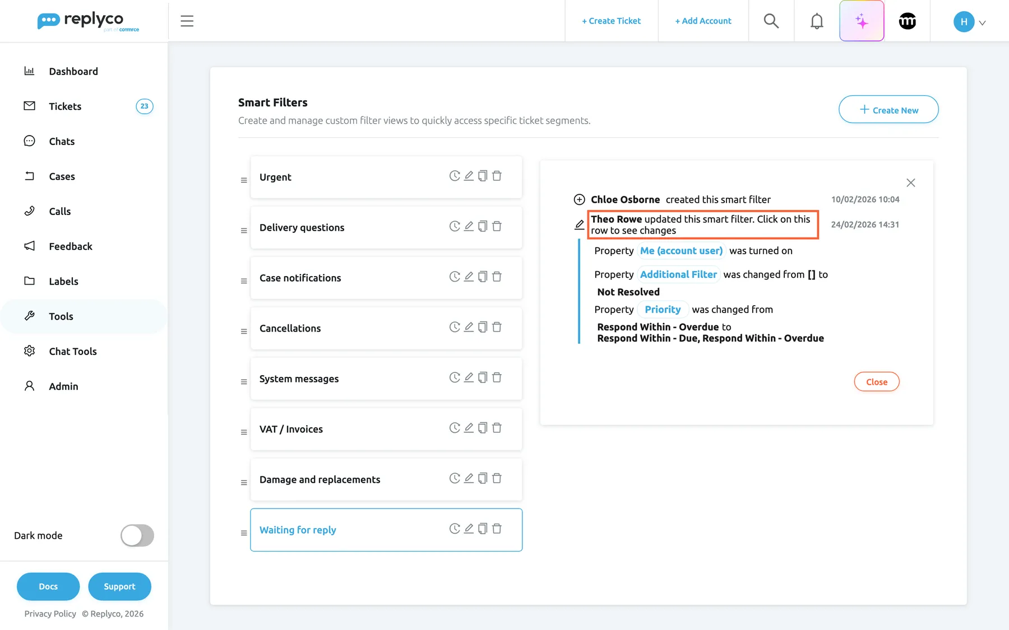Click + Add Account
This screenshot has height=630, width=1009.
click(703, 21)
